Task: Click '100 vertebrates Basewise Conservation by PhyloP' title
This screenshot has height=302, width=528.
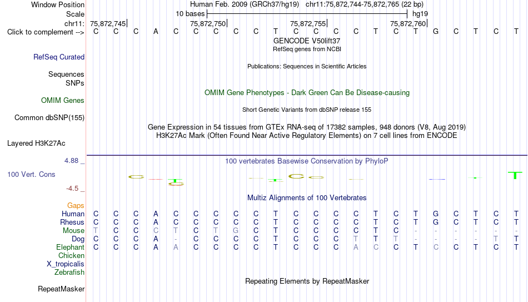Action: pyautogui.click(x=307, y=161)
